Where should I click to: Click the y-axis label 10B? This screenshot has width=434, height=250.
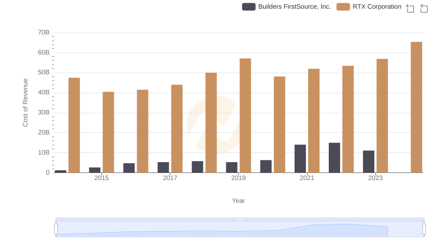44,152
